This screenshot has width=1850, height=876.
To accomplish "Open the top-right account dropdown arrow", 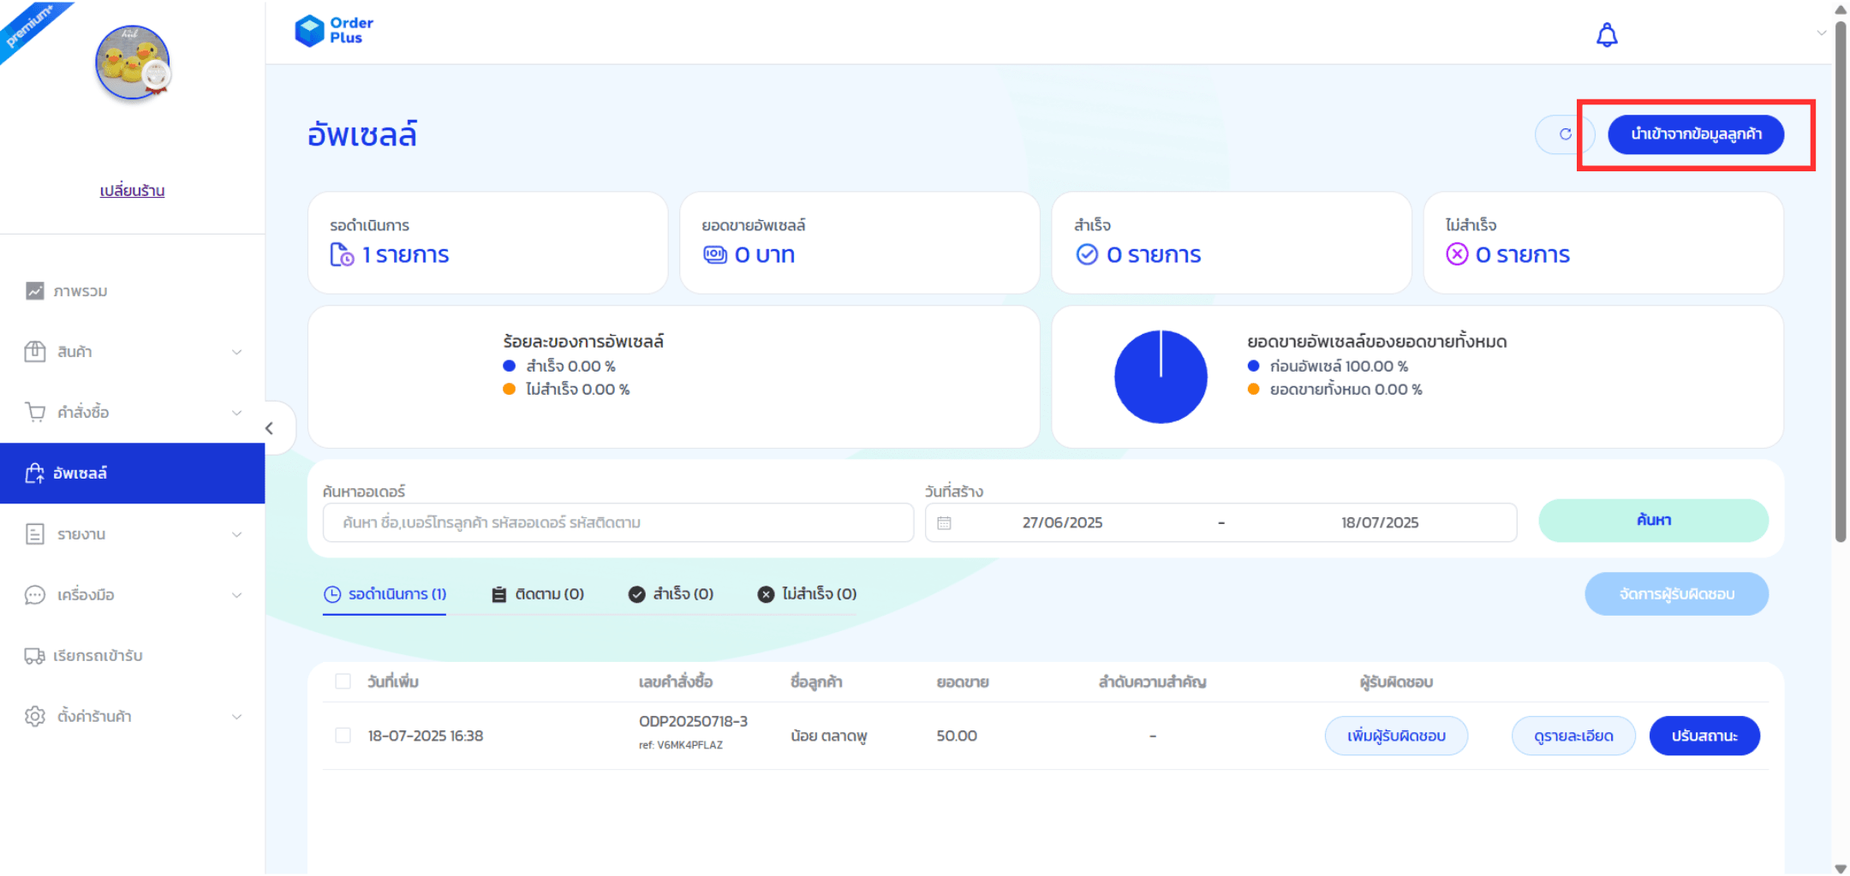I will (1821, 33).
